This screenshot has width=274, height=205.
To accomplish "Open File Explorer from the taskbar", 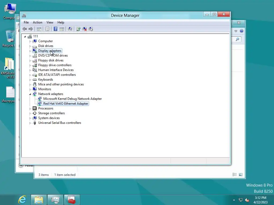I will point(39,200).
